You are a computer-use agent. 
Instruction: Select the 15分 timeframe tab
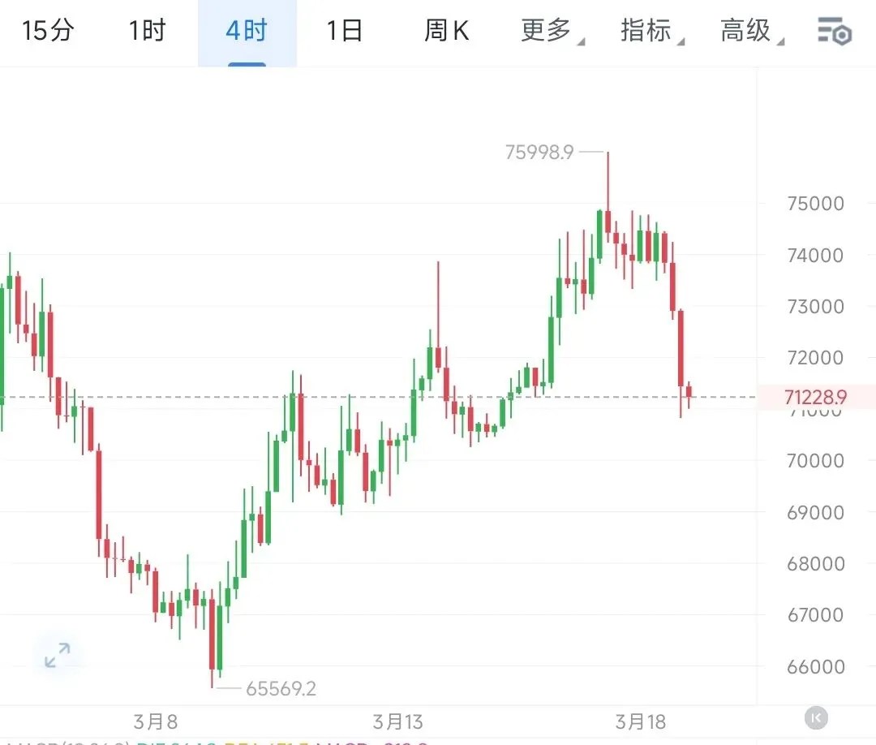coord(48,30)
